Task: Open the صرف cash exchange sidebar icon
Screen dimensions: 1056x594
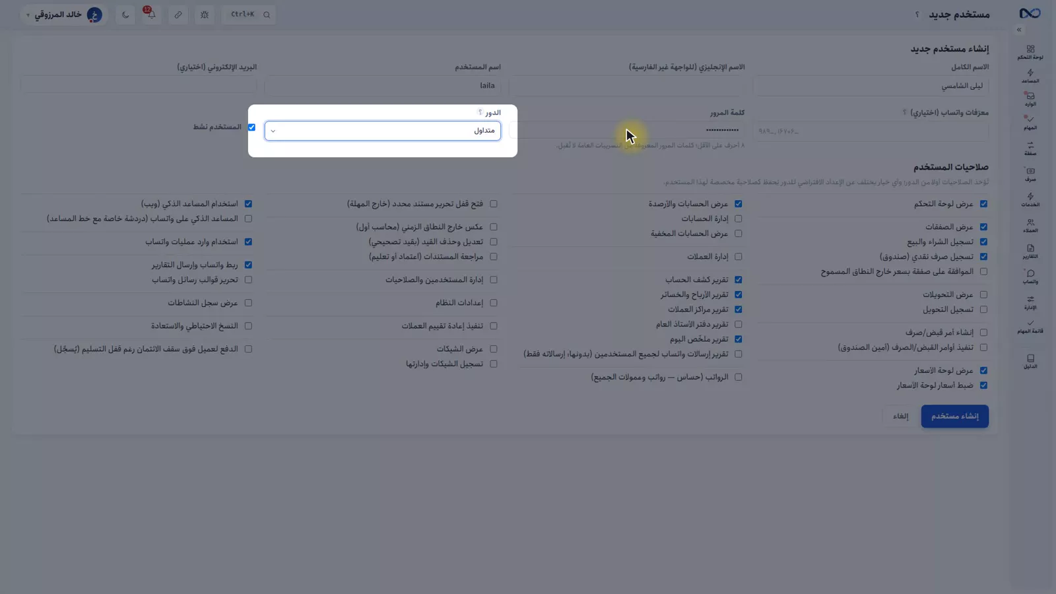Action: 1030,174
